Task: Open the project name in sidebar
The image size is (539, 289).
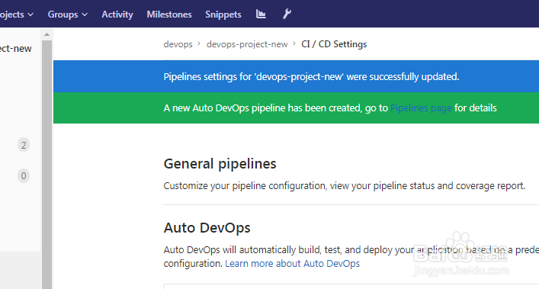Action: [16, 49]
